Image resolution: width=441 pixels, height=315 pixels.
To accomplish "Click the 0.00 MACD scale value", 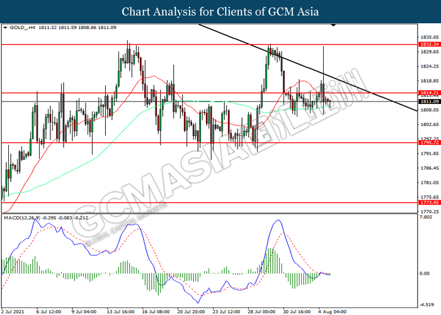I will [425, 273].
